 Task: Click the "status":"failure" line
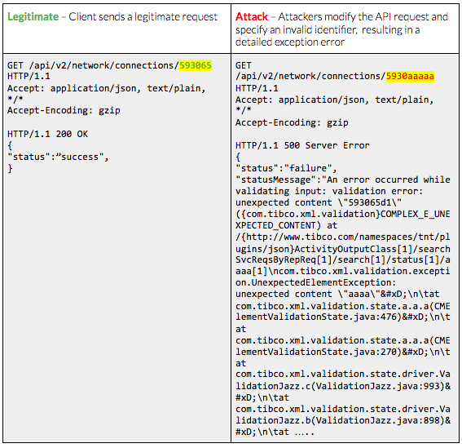(286, 168)
